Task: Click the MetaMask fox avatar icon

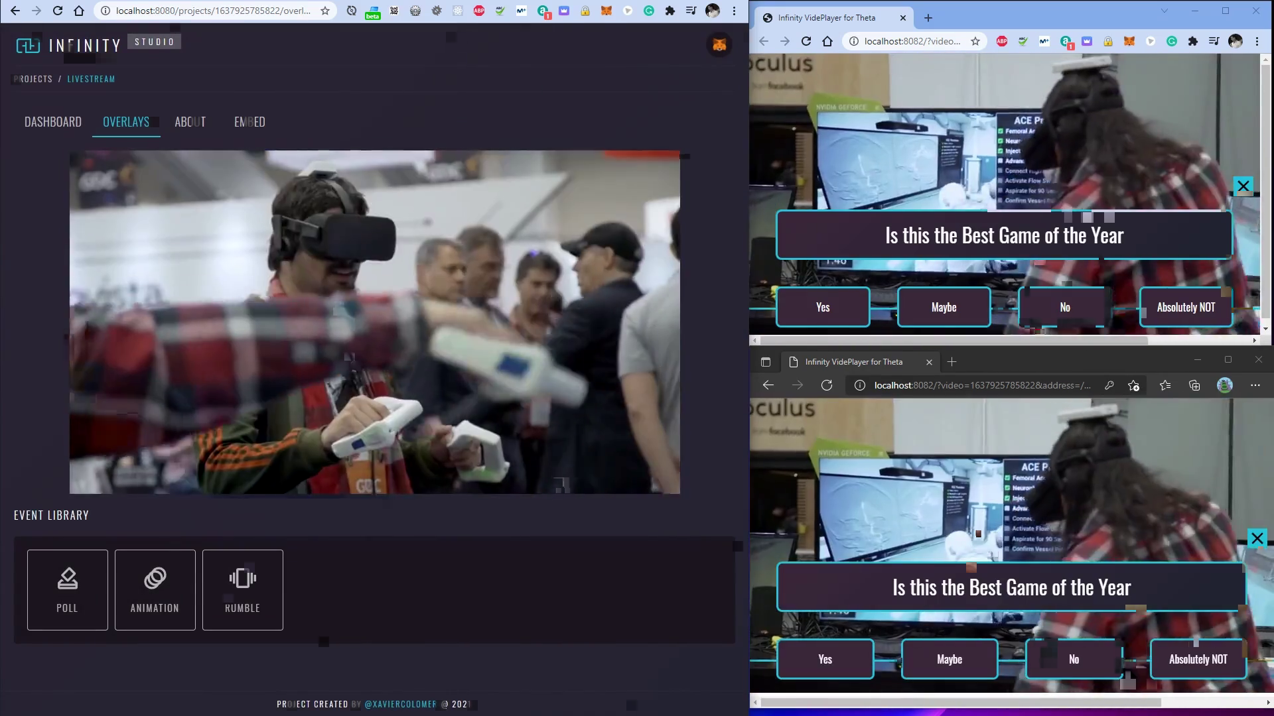Action: click(x=719, y=45)
